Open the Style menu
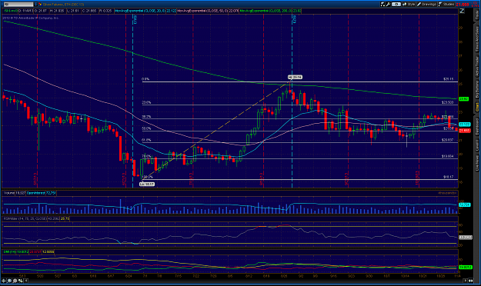The width and height of the screenshot is (481, 286). coord(409,5)
